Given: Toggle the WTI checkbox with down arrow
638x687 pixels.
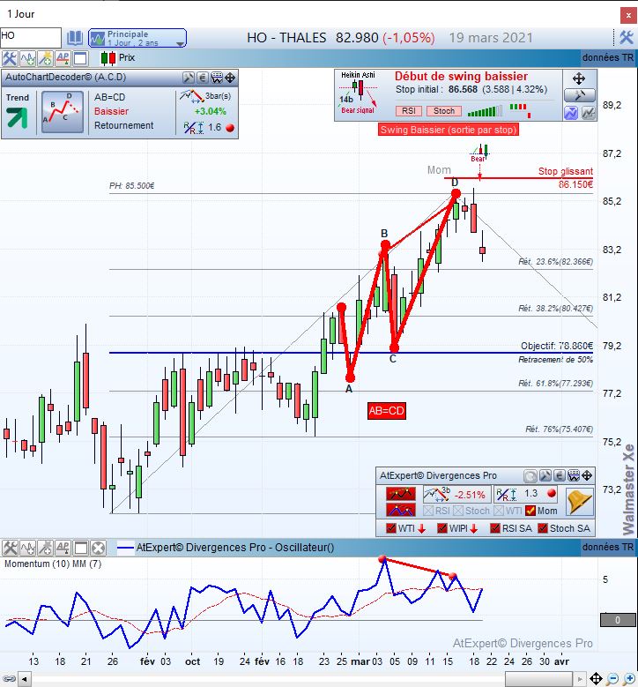Looking at the screenshot, I should pos(391,528).
